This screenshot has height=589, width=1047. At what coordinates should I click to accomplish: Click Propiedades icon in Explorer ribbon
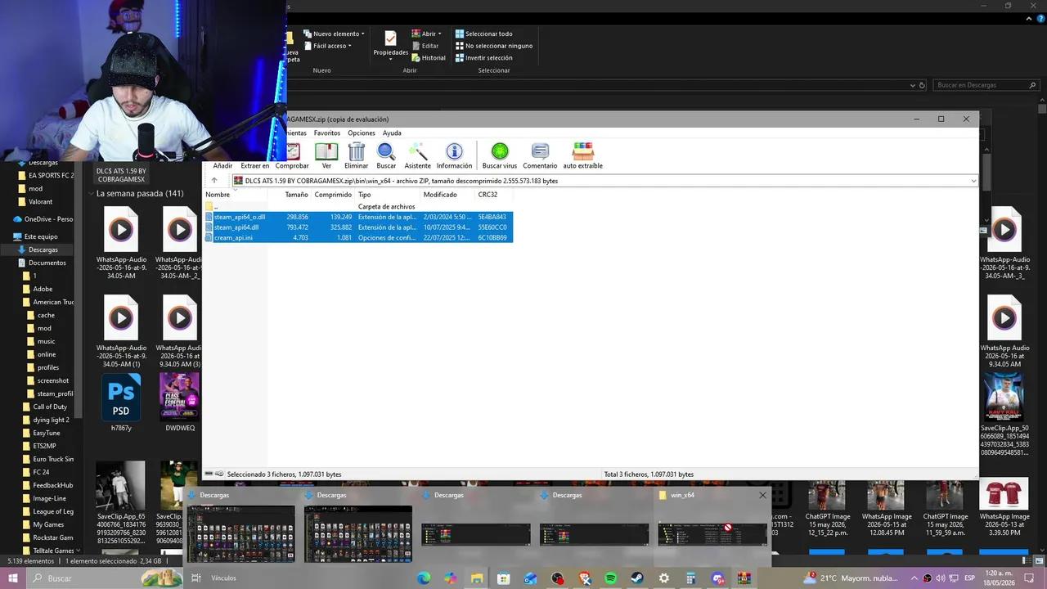pos(391,39)
